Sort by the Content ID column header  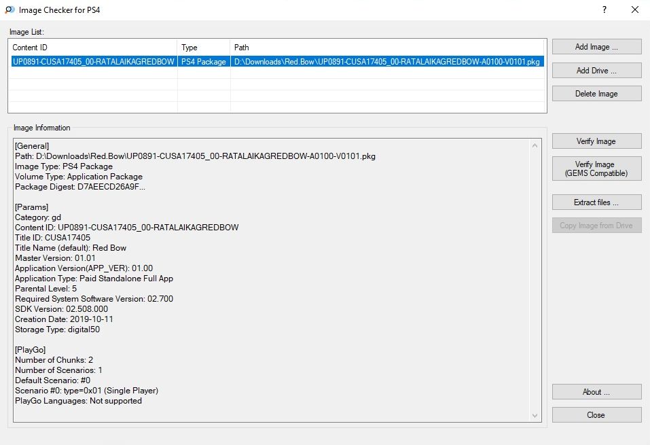pos(94,48)
